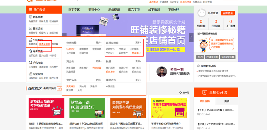Open live listing 【梦博】7天免费流量过10000

[x=216, y=124]
